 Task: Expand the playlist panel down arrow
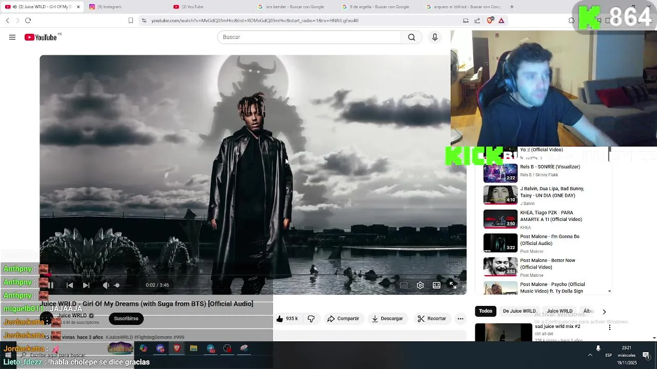point(609,291)
